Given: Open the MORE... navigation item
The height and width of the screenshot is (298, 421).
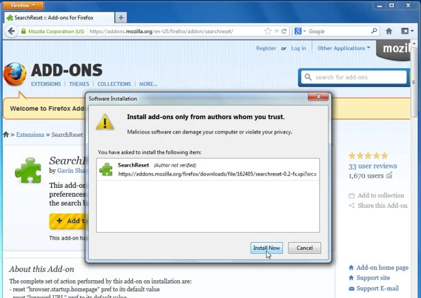Looking at the screenshot, I should click(148, 84).
